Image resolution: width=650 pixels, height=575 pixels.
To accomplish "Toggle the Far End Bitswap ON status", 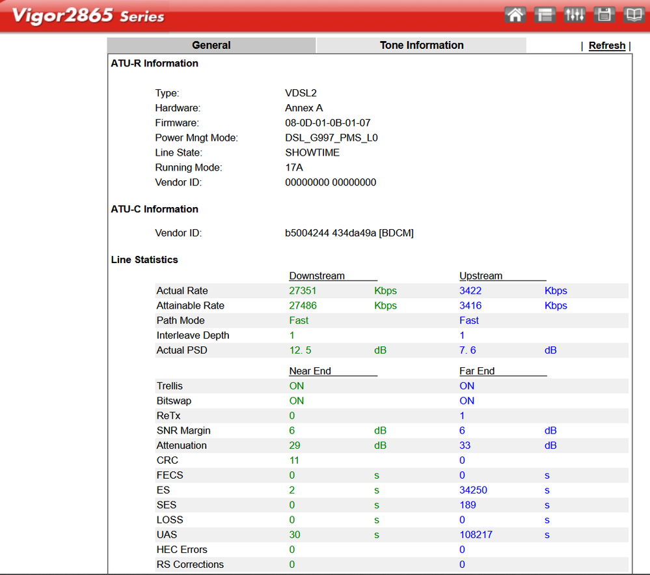I will pyautogui.click(x=467, y=400).
